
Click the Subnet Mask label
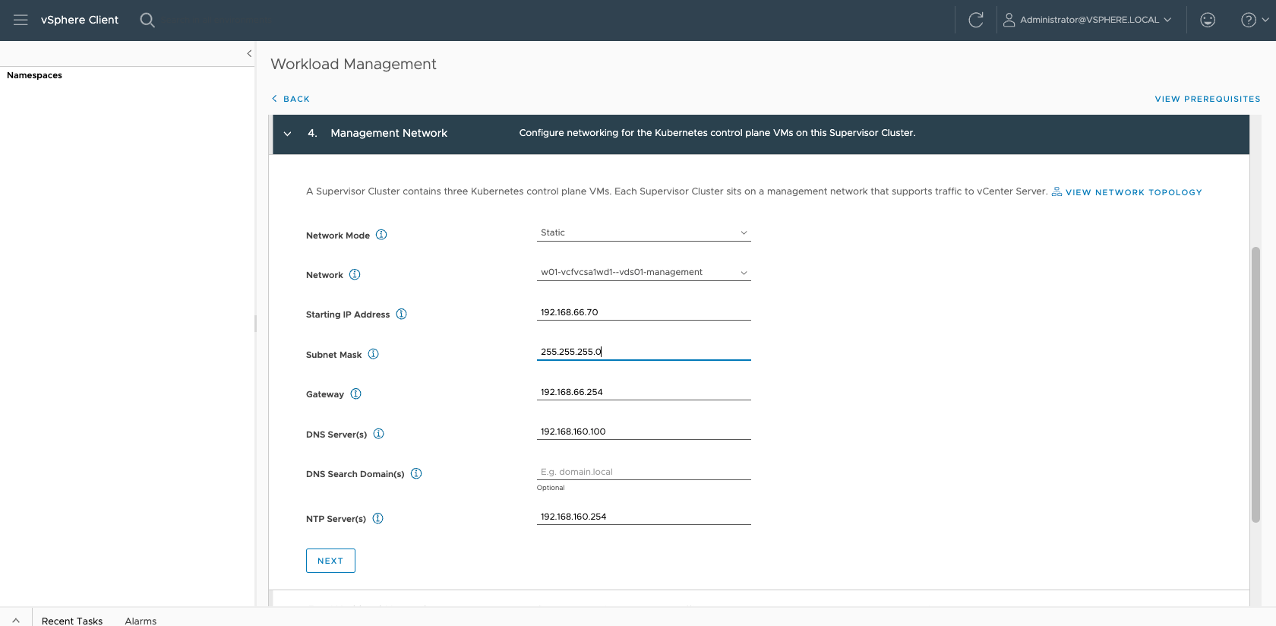(x=334, y=355)
